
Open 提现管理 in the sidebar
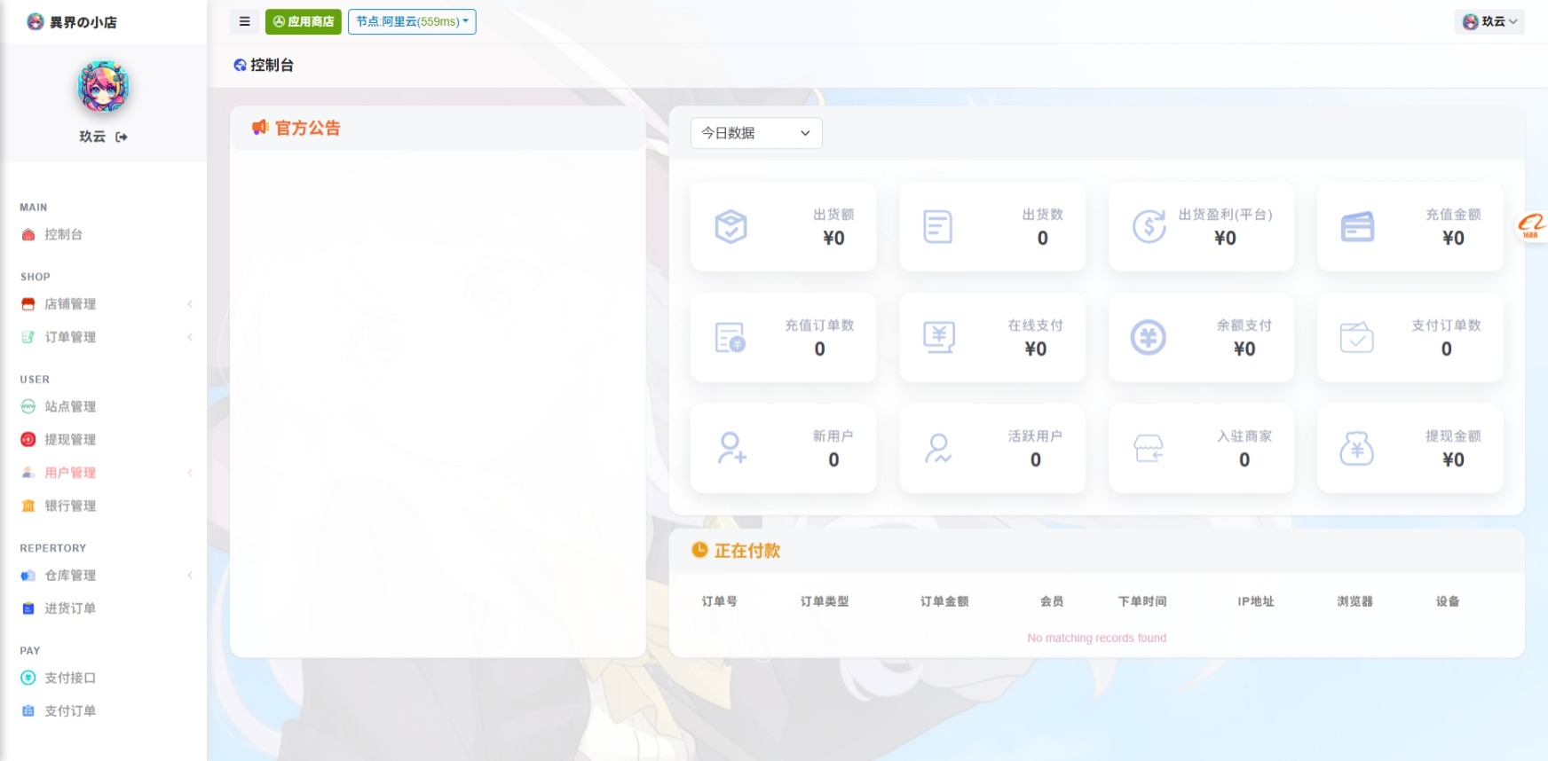tap(70, 440)
